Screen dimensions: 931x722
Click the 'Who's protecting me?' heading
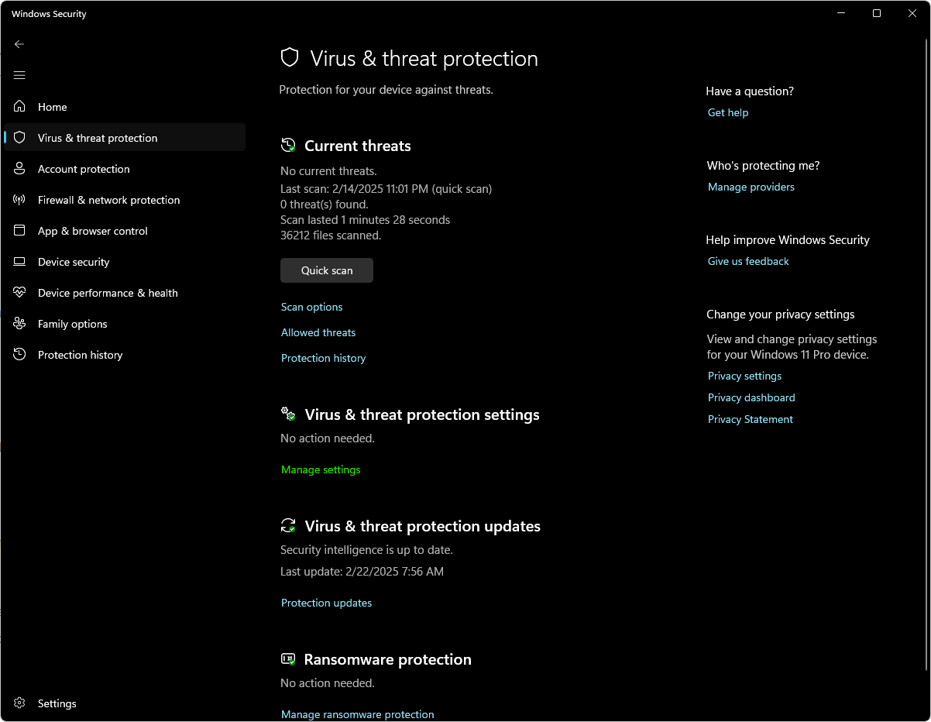pos(763,165)
